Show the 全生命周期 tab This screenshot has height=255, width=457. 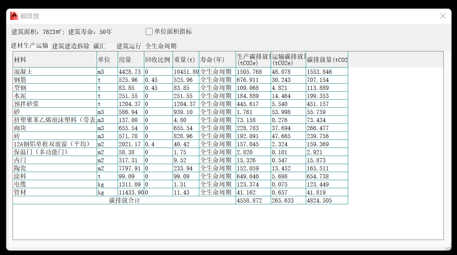tap(161, 46)
